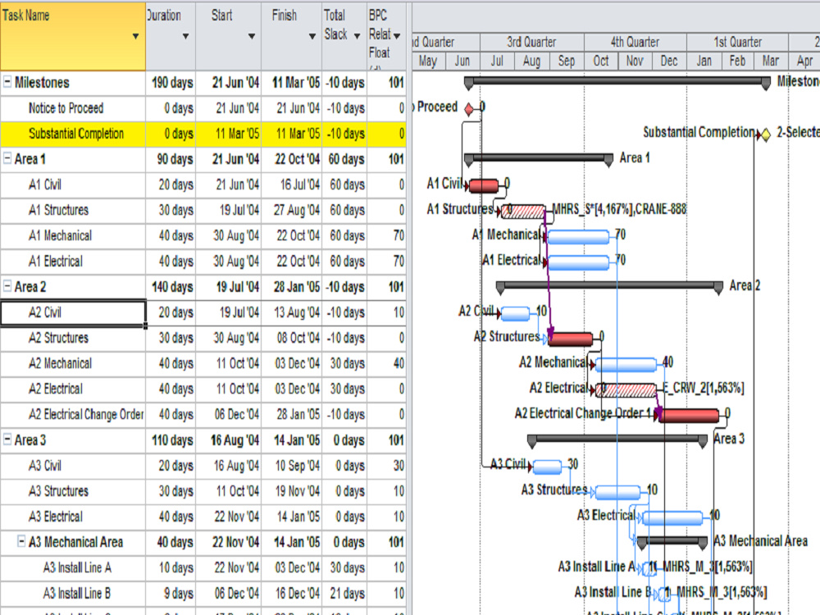Click the A2 Mechanical blue Gantt bar
The height and width of the screenshot is (615, 820).
626,365
